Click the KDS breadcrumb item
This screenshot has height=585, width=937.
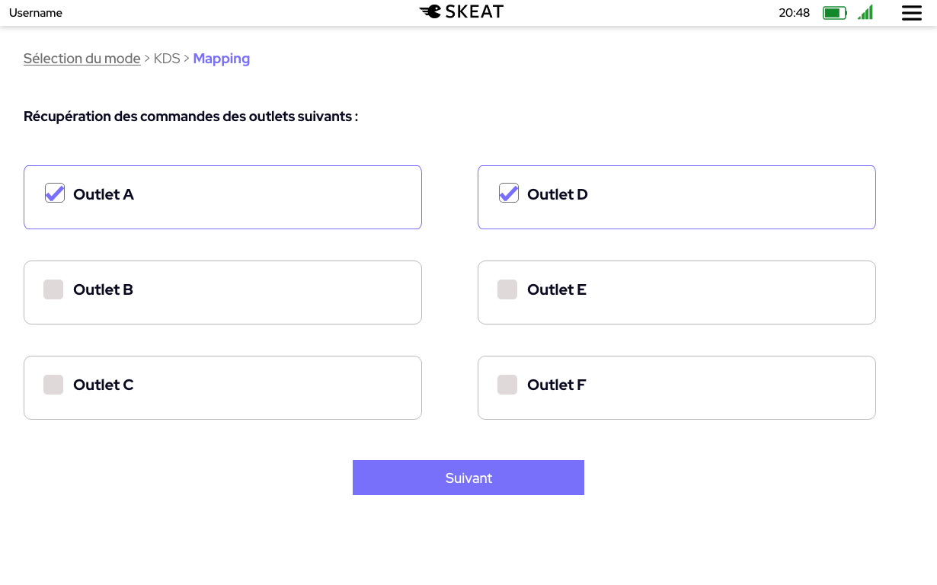pyautogui.click(x=167, y=59)
